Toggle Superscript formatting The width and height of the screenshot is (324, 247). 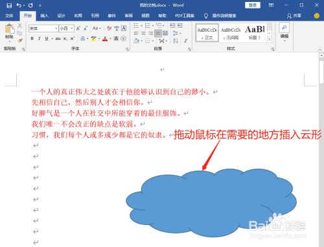click(x=73, y=39)
